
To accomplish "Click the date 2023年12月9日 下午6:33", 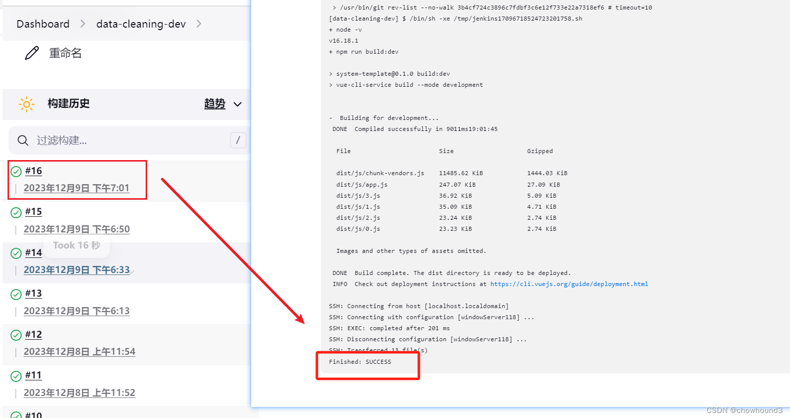I will (x=76, y=270).
